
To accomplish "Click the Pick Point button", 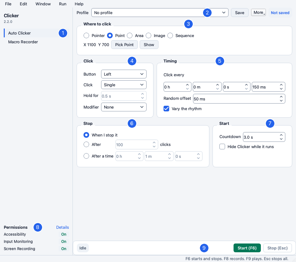I will (x=124, y=45).
